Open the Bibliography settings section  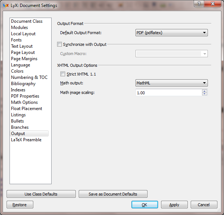pyautogui.click(x=23, y=84)
